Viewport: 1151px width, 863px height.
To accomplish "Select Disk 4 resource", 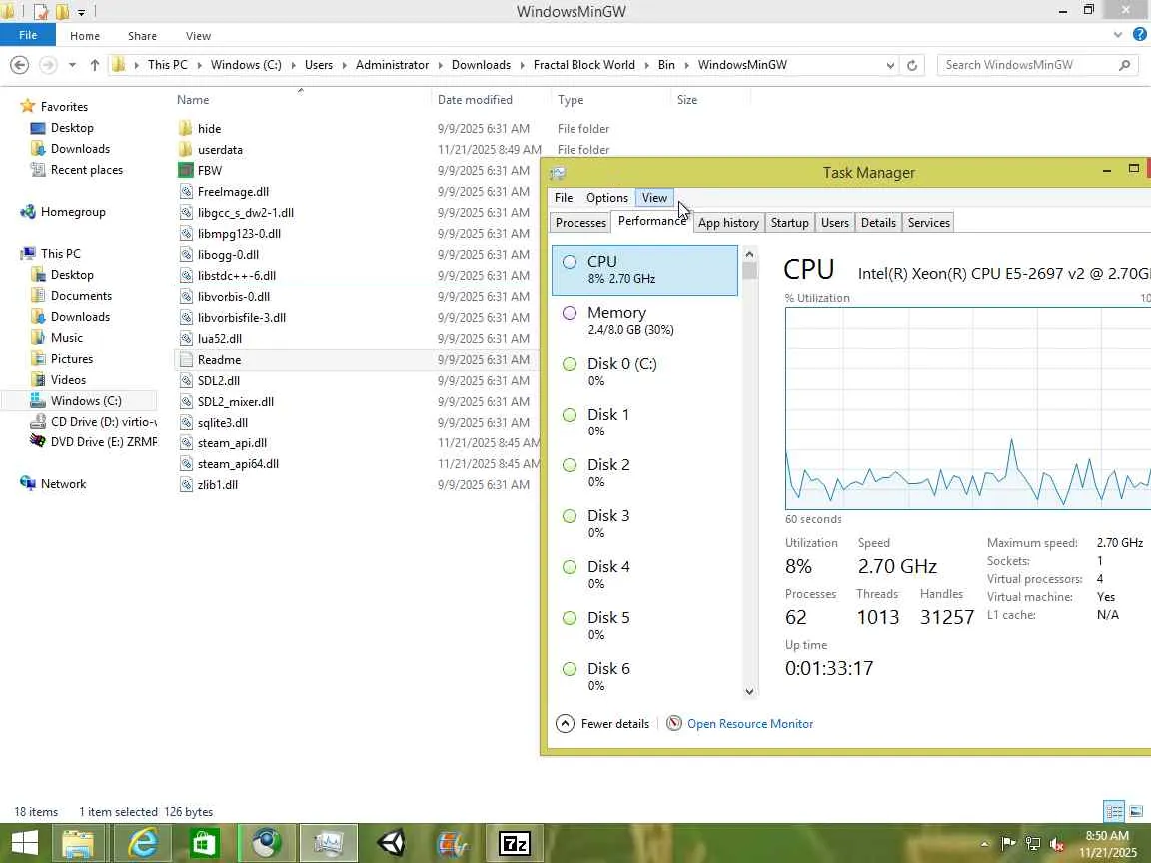I will coord(644,574).
